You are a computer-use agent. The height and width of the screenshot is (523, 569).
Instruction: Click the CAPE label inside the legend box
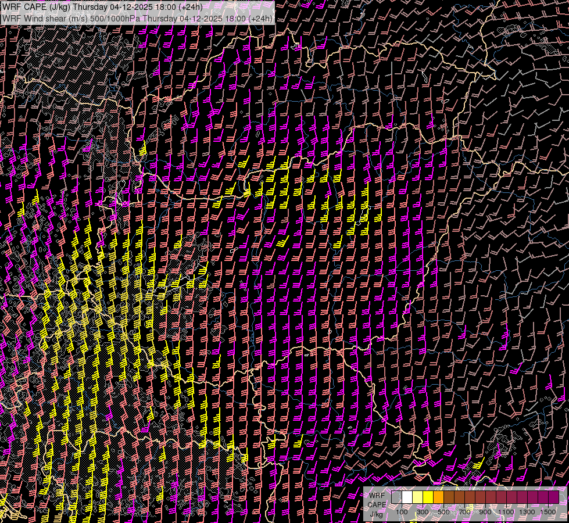(377, 504)
